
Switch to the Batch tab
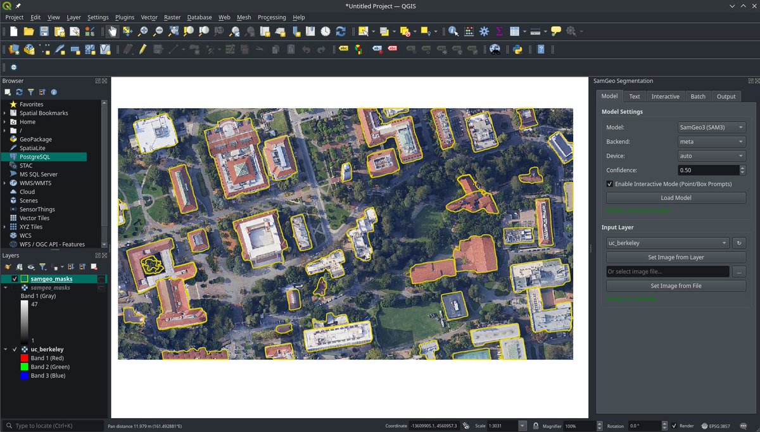tap(698, 96)
